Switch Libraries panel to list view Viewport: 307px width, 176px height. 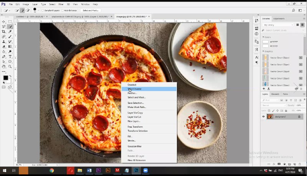click(302, 25)
